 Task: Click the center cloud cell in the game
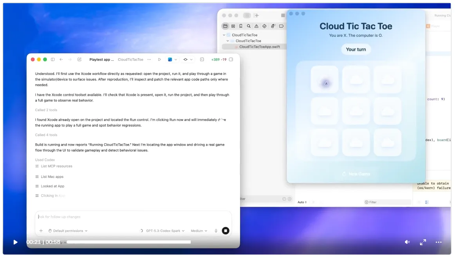[356, 111]
